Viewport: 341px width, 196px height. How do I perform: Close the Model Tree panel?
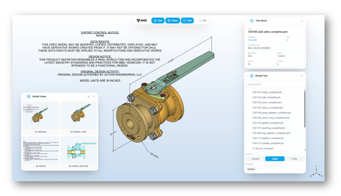point(302,76)
